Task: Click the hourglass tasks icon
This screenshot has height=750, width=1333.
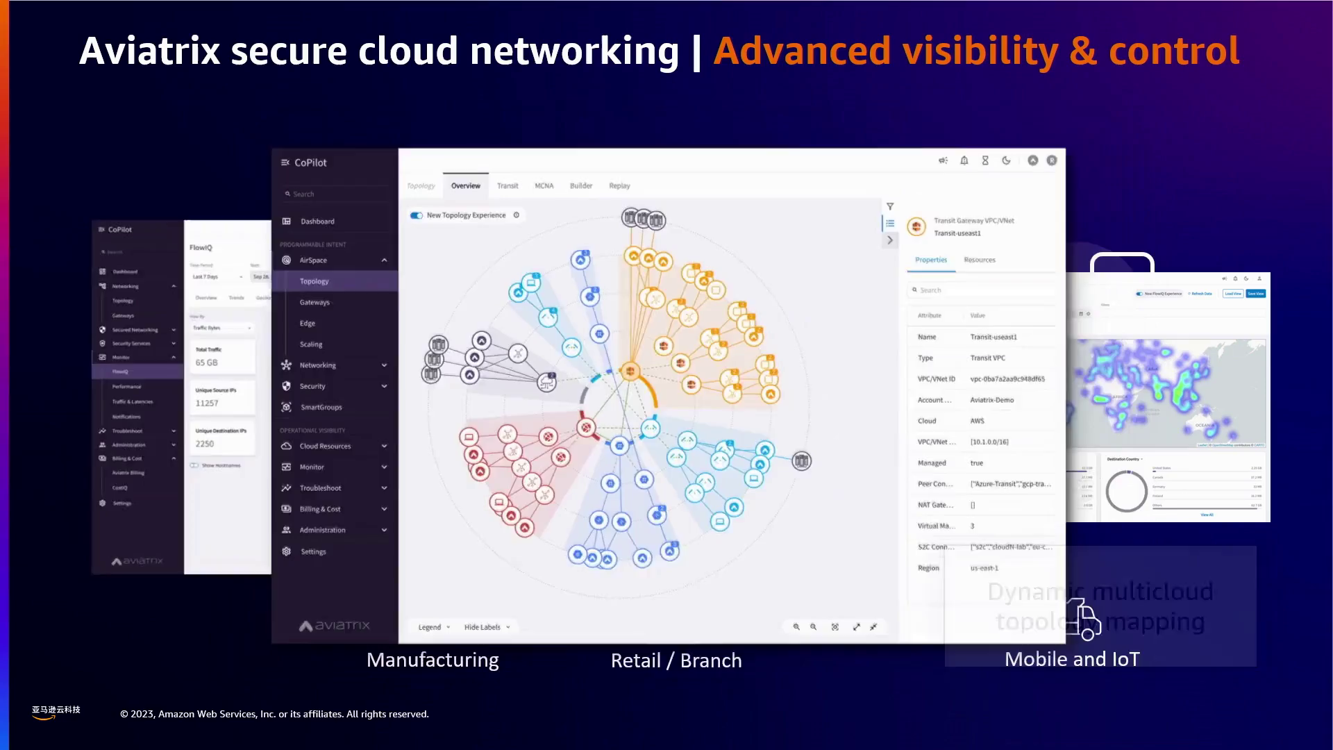Action: click(x=985, y=160)
